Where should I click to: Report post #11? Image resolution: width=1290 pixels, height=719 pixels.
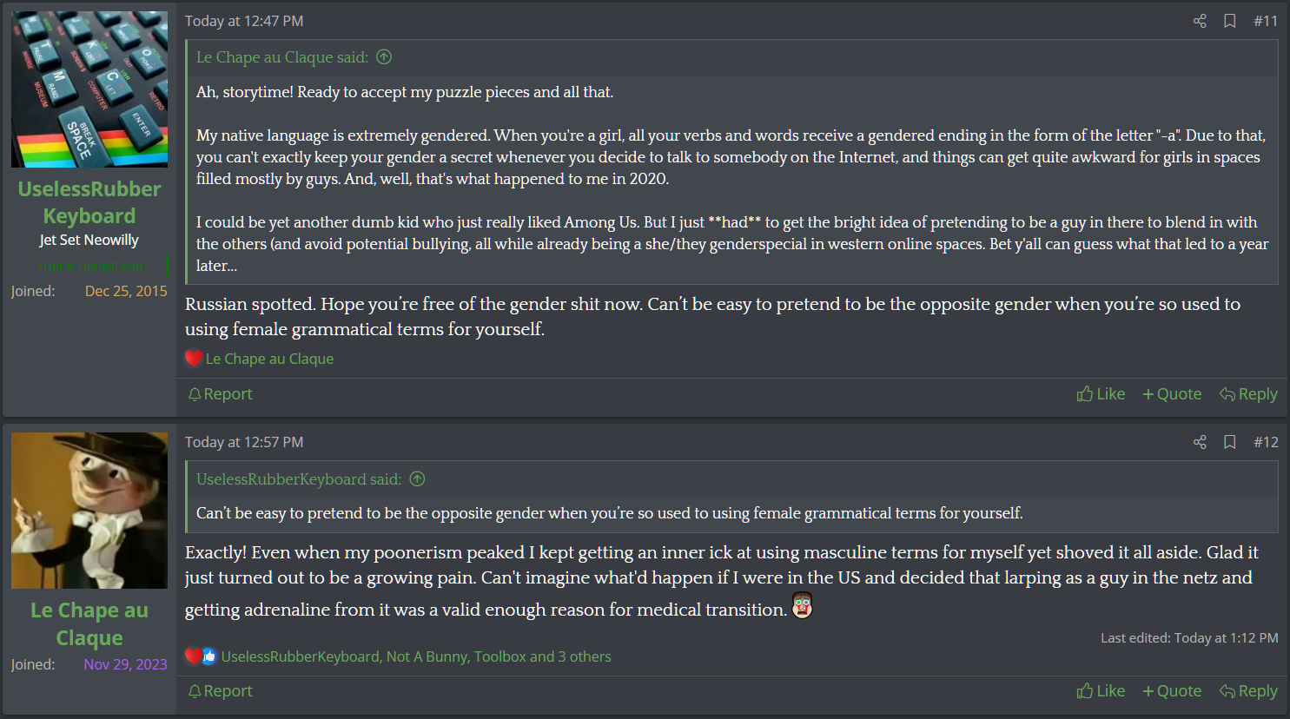[221, 394]
